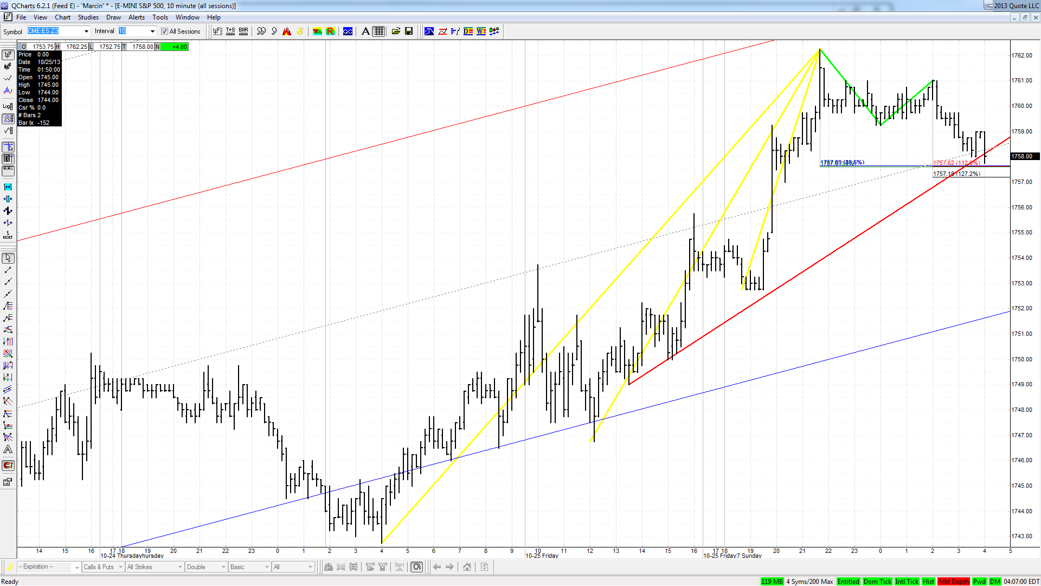Open the Interval dropdown
Image resolution: width=1041 pixels, height=586 pixels.
152,31
